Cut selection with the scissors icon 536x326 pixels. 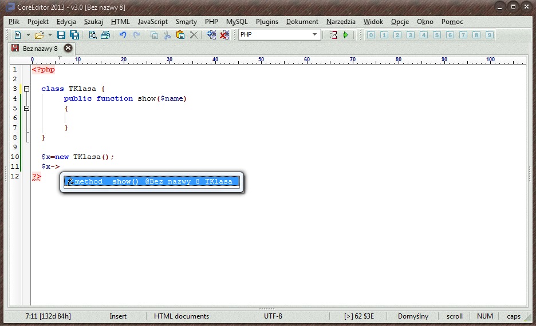coord(167,35)
